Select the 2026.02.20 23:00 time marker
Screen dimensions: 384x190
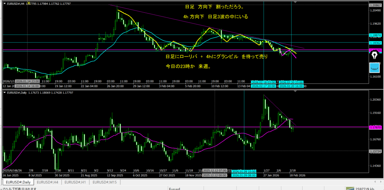click(291, 82)
